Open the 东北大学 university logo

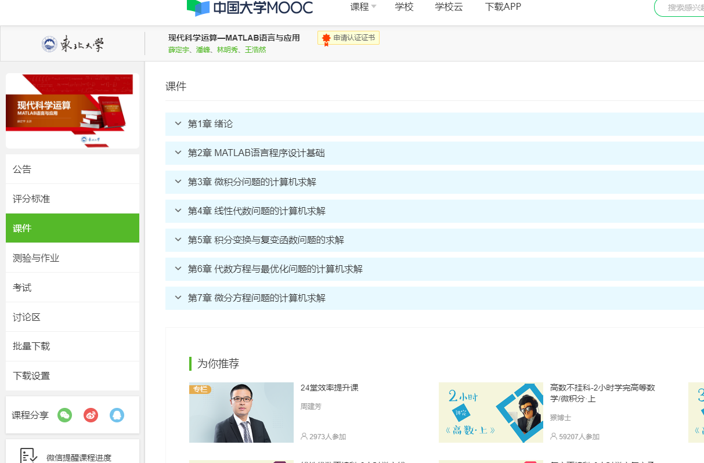click(73, 44)
